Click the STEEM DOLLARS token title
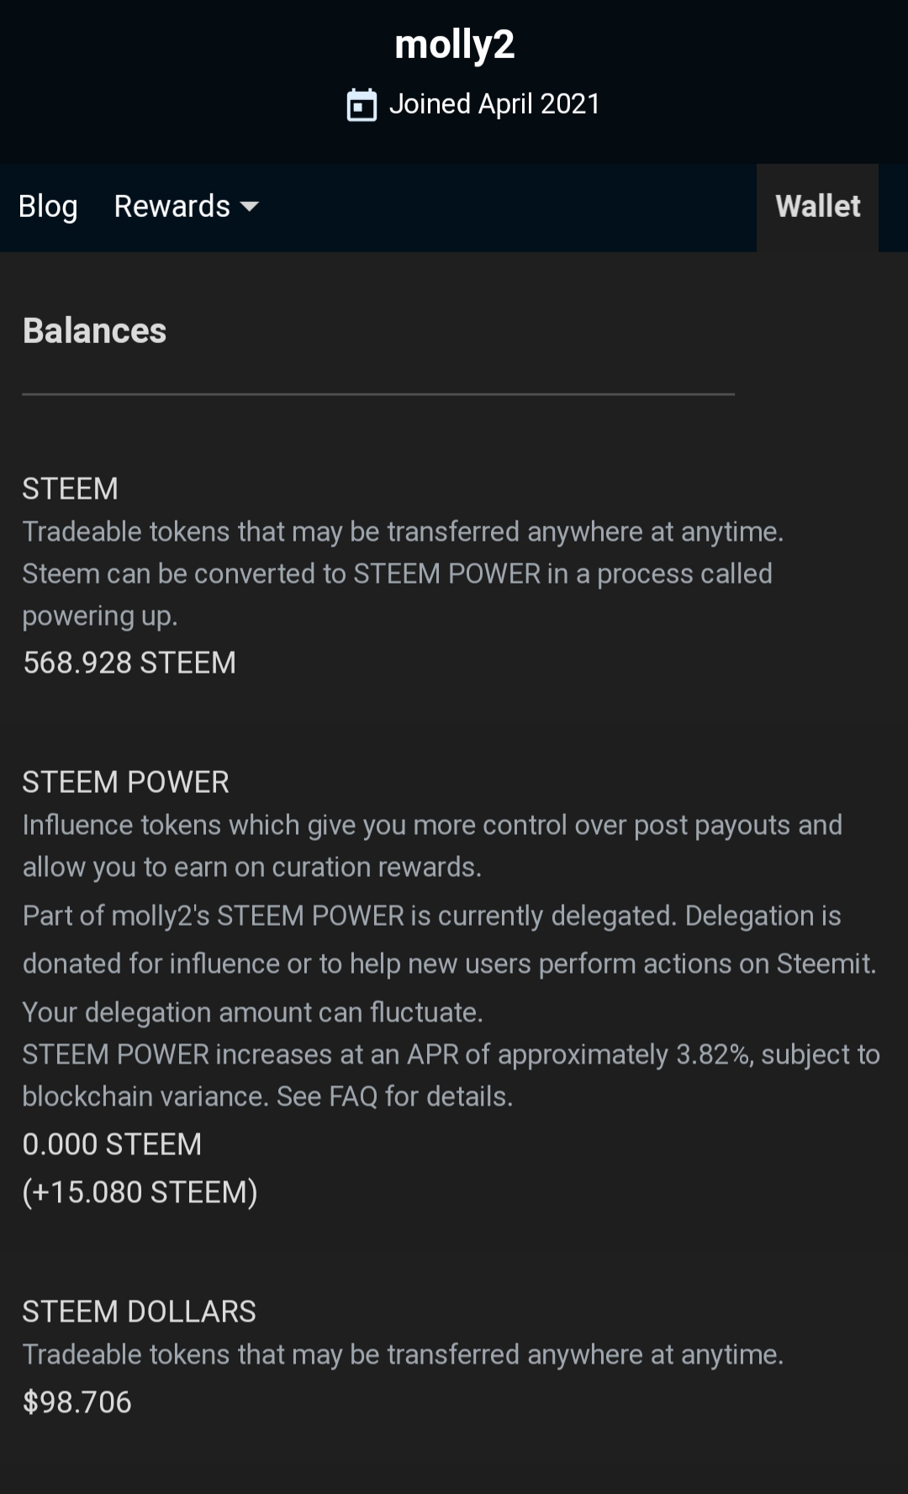 tap(139, 1312)
